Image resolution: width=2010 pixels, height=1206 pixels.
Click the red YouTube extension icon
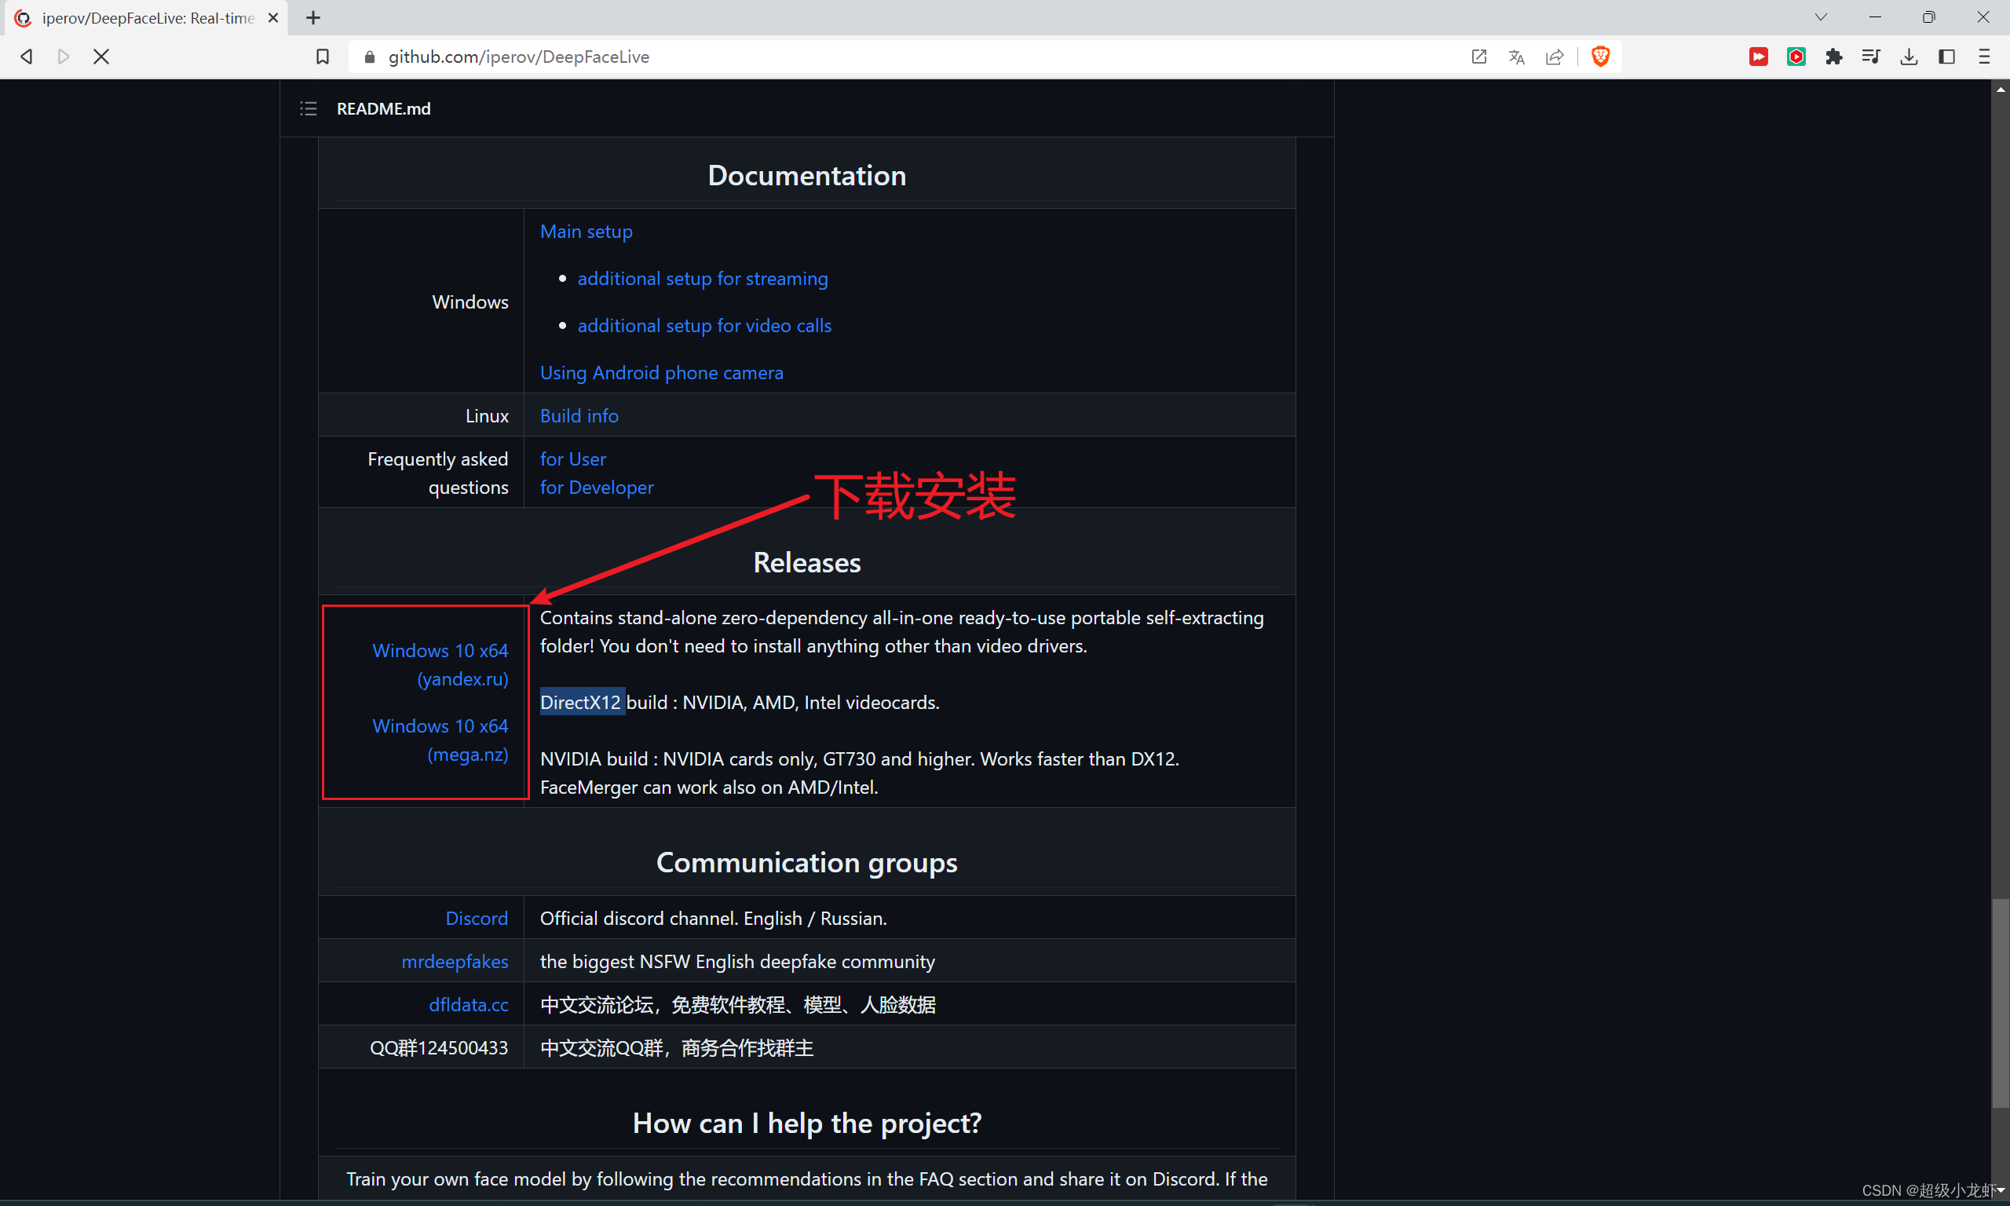1758,57
